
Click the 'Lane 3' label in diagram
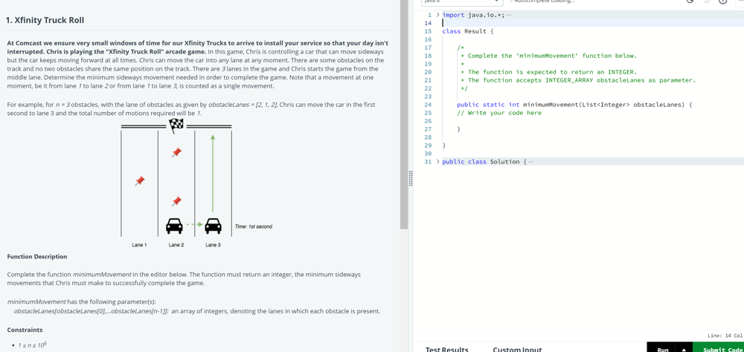(x=213, y=245)
